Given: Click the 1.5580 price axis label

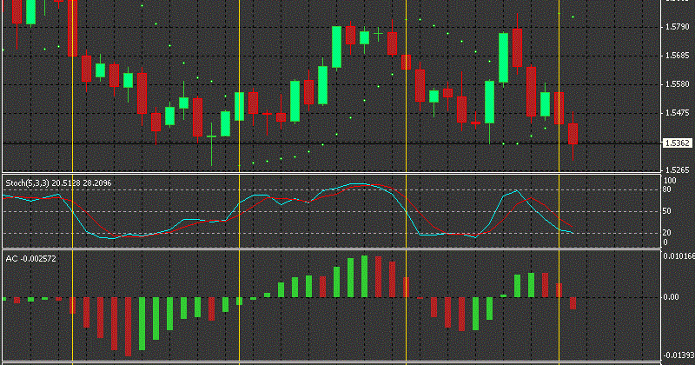Looking at the screenshot, I should [678, 84].
